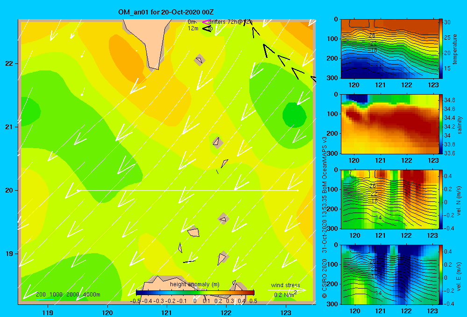Click the vel. N color bar
467x317 pixels.
(x=441, y=199)
